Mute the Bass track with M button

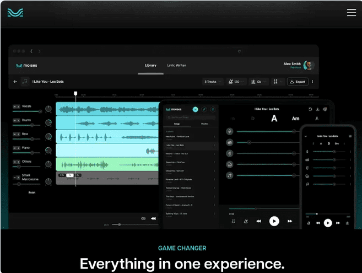tap(14, 134)
